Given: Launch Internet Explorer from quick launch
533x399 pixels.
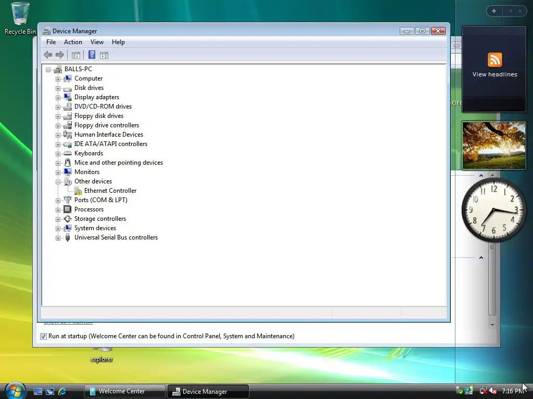Looking at the screenshot, I should pos(62,391).
